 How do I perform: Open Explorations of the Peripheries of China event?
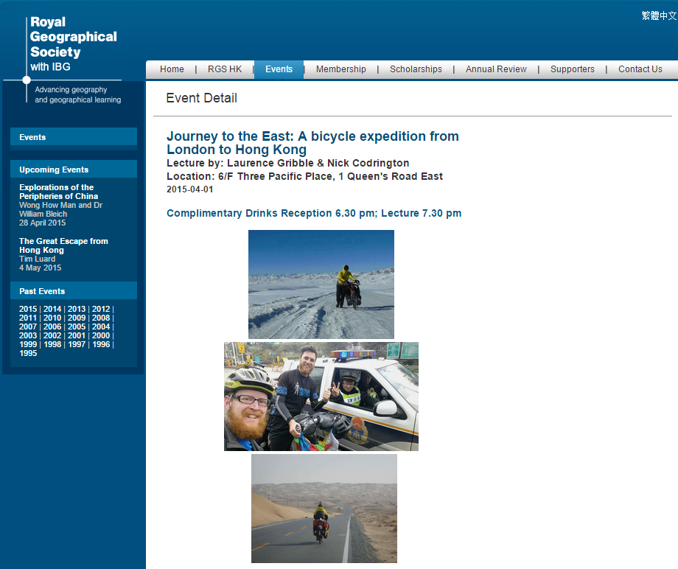point(58,192)
